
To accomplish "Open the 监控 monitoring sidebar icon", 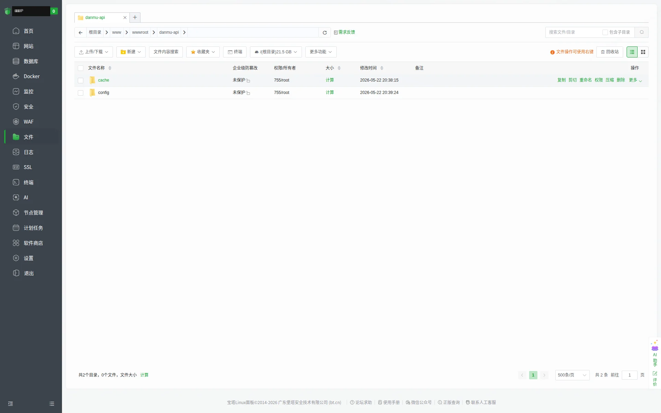I will point(16,92).
